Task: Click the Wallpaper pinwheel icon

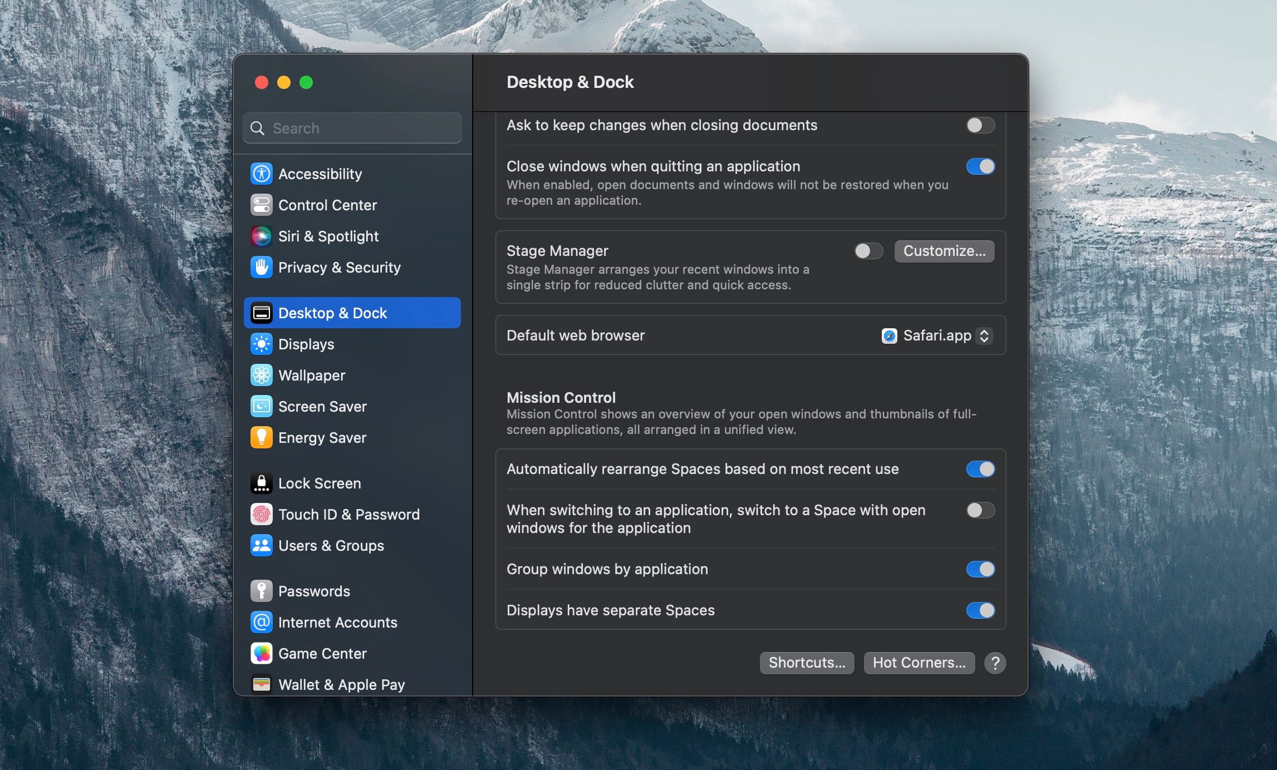Action: click(x=262, y=375)
